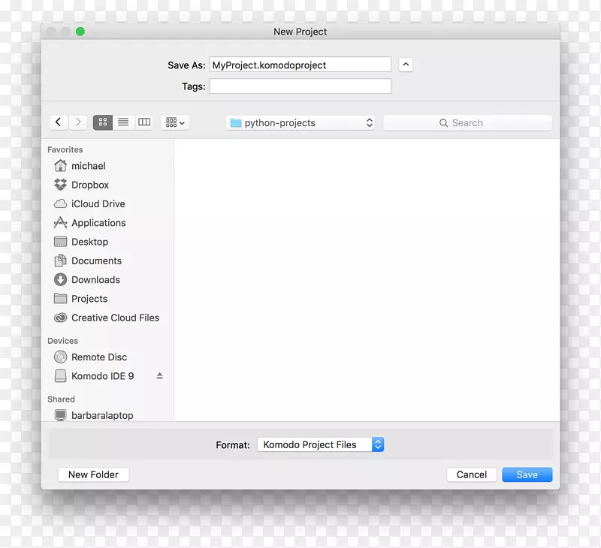Viewport: 601px width, 548px height.
Task: Go back with the left chevron button
Action: coord(59,122)
